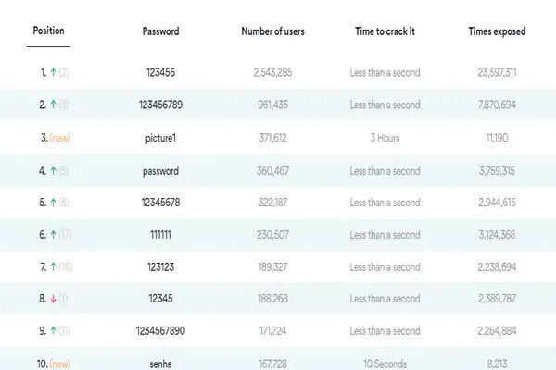The image size is (556, 370).
Task: Click the Password column header
Action: point(160,31)
